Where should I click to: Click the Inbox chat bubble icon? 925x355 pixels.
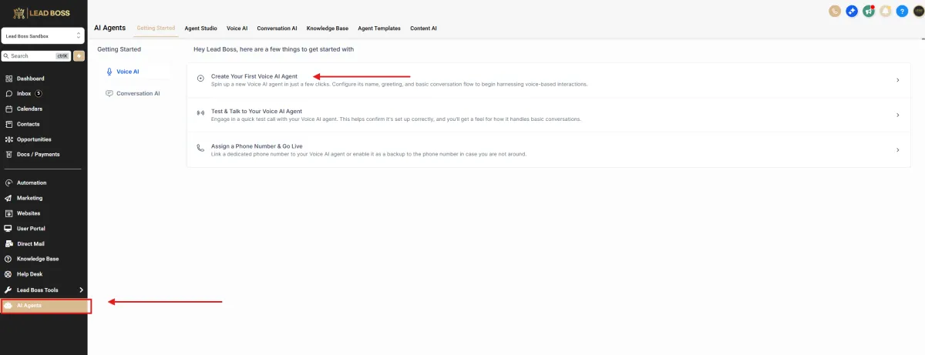pos(8,94)
